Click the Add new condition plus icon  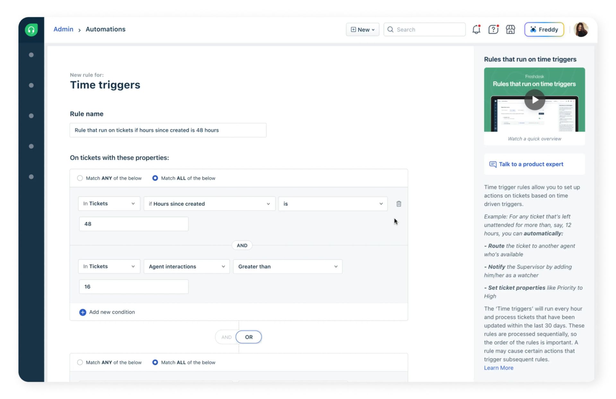pyautogui.click(x=82, y=312)
